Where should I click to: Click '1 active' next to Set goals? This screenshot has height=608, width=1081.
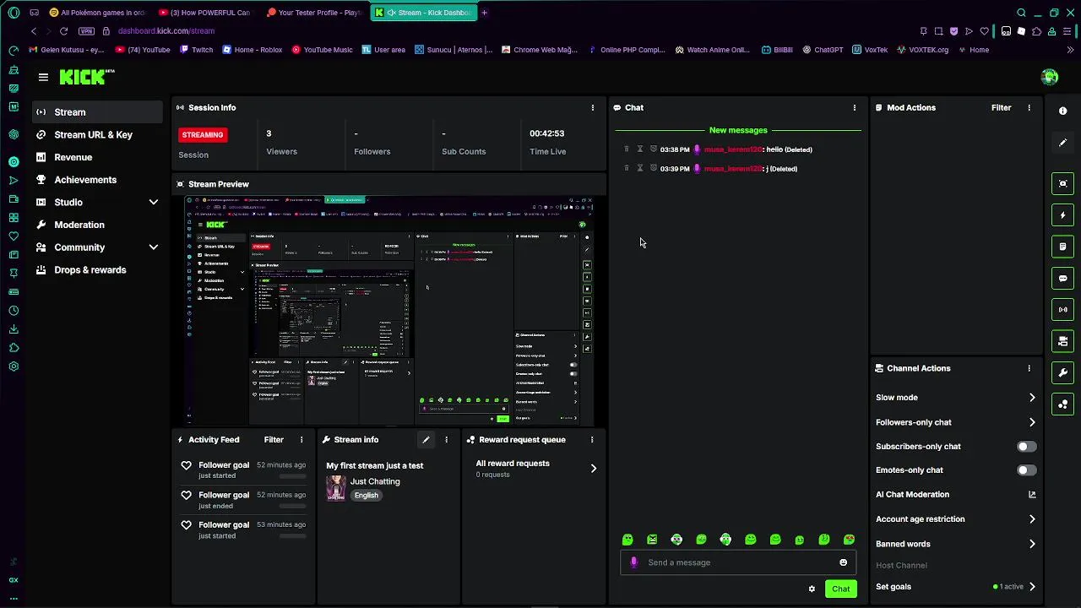tap(1008, 587)
